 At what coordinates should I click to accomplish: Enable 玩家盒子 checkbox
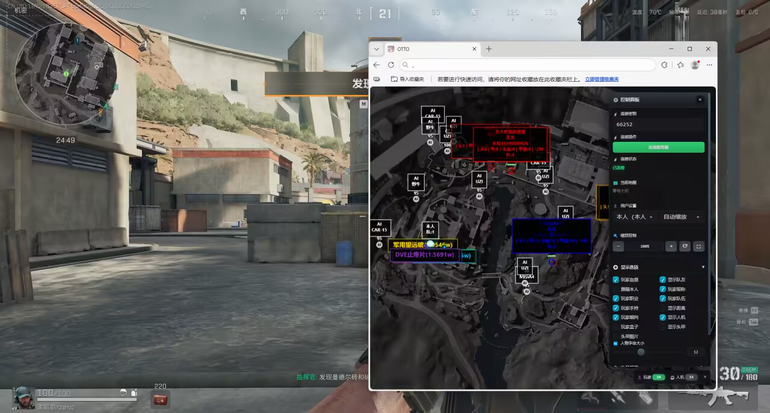coord(616,326)
